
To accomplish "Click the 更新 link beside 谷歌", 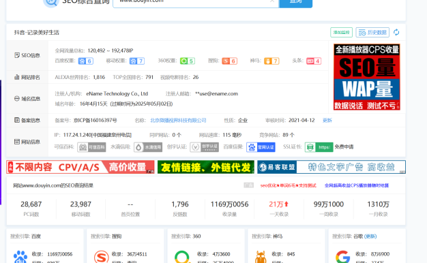I will pyautogui.click(x=370, y=236).
